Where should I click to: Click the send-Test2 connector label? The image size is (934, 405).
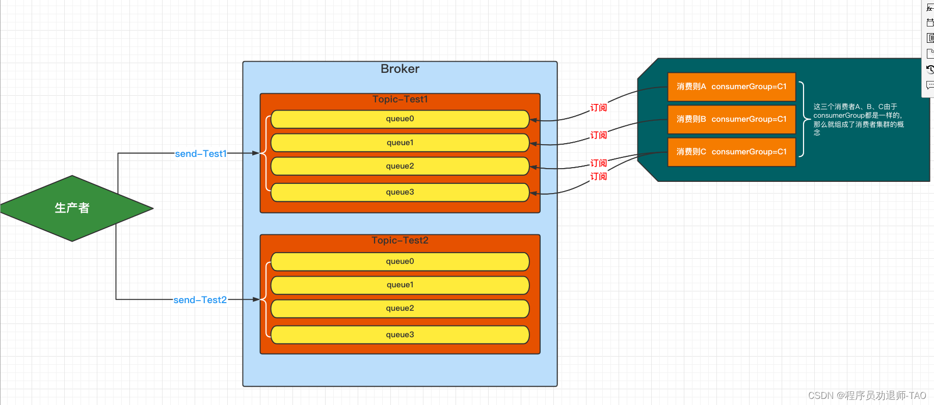pos(200,300)
